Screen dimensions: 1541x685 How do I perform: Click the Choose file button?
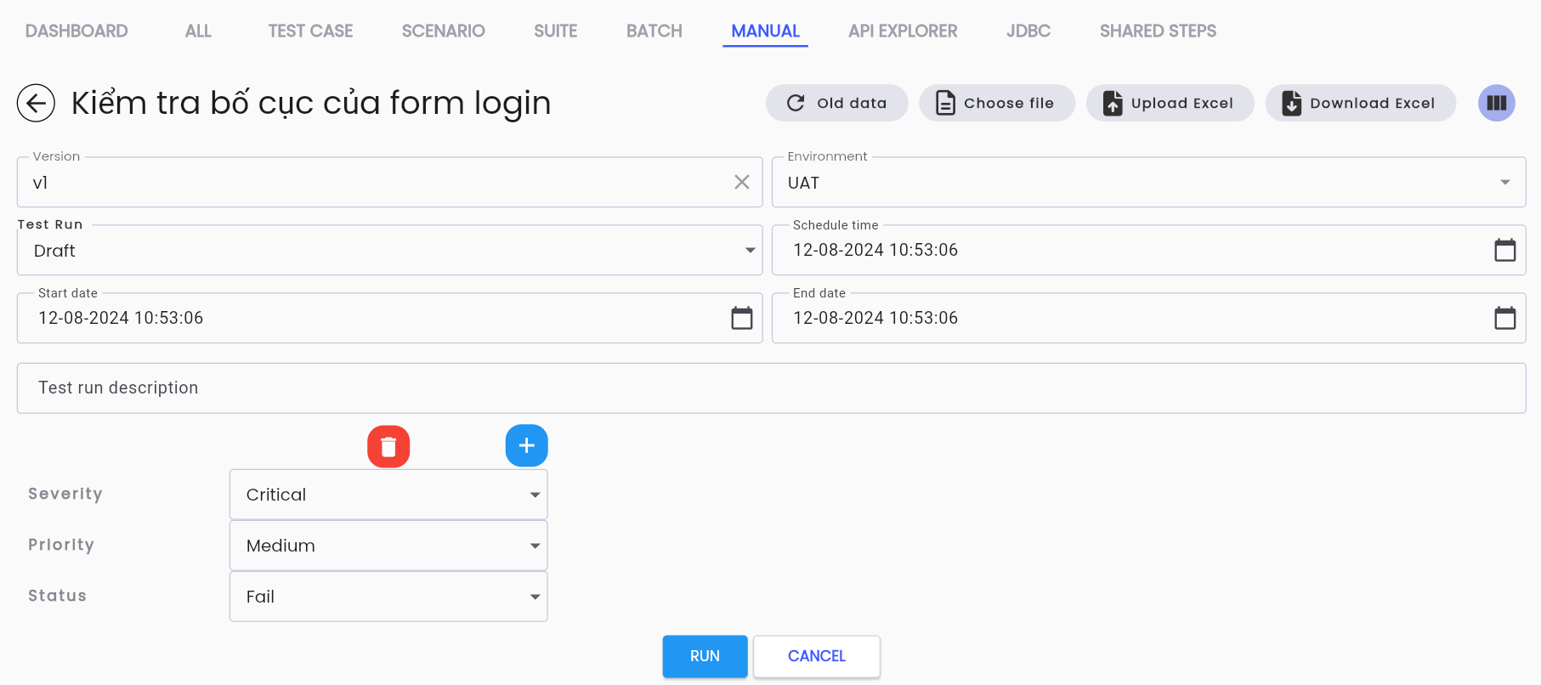tap(996, 103)
